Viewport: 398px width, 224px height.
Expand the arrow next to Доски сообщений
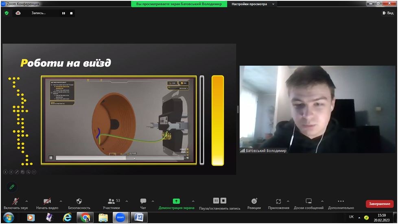point(322,201)
